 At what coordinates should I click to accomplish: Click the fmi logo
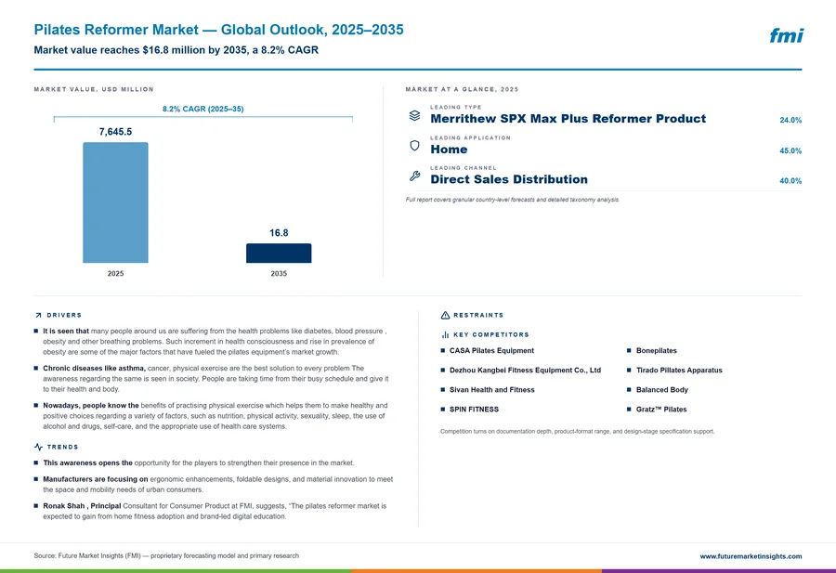click(x=787, y=35)
